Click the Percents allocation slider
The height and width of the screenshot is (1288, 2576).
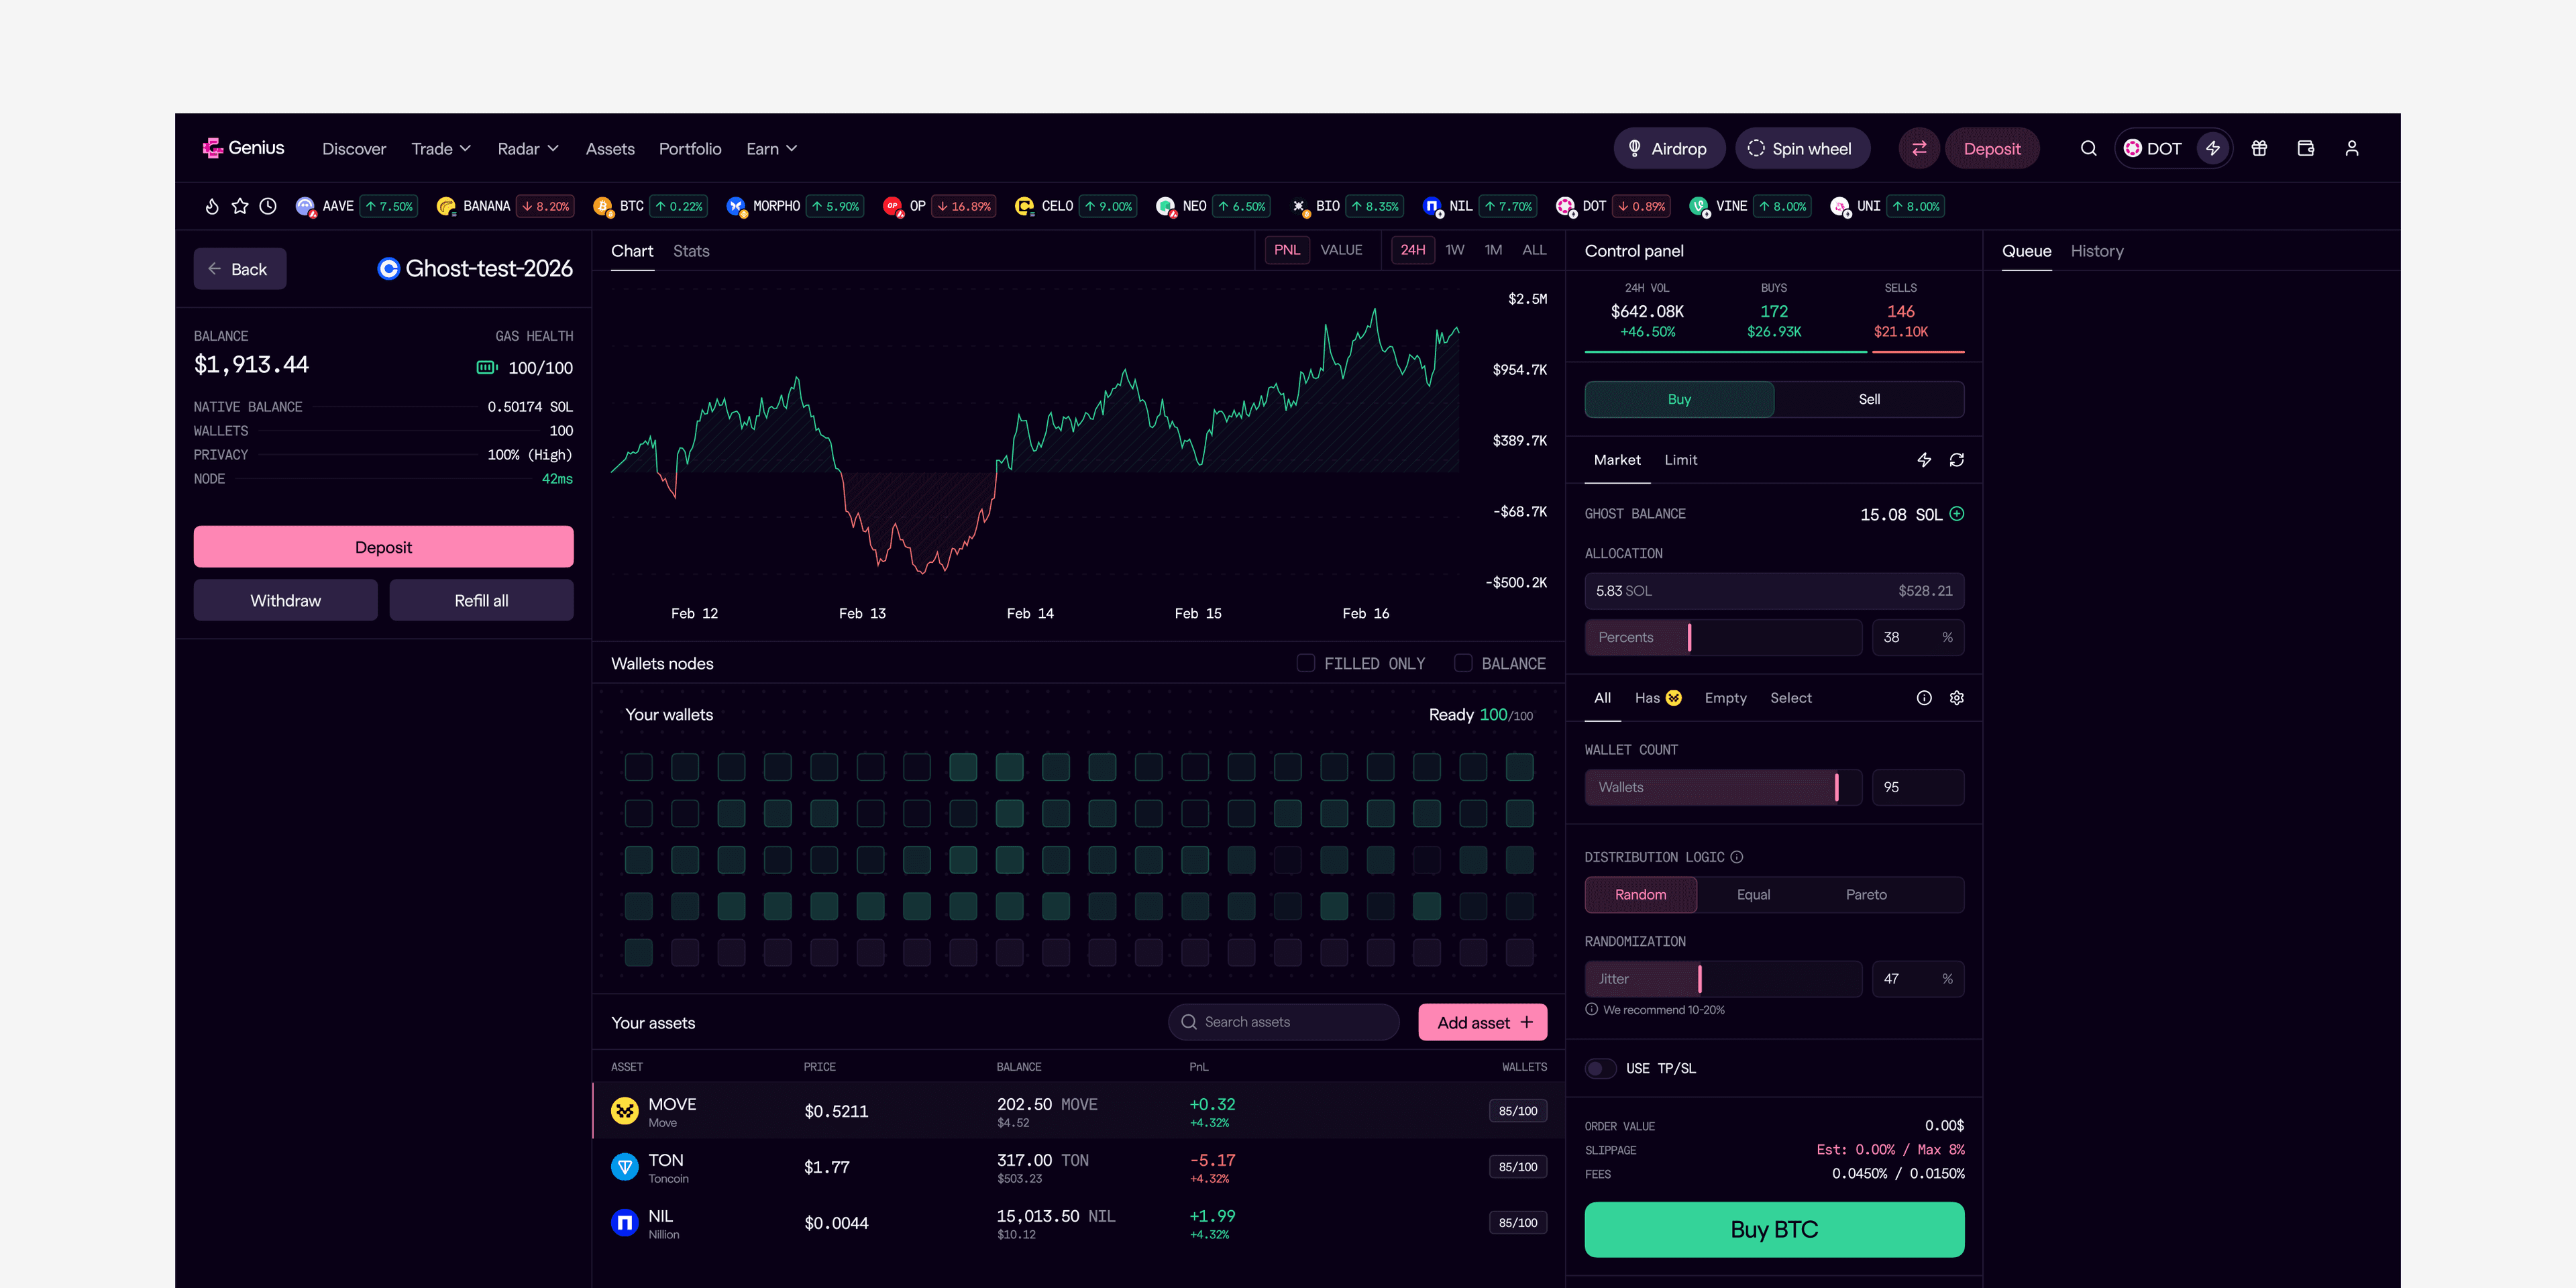pos(1723,637)
